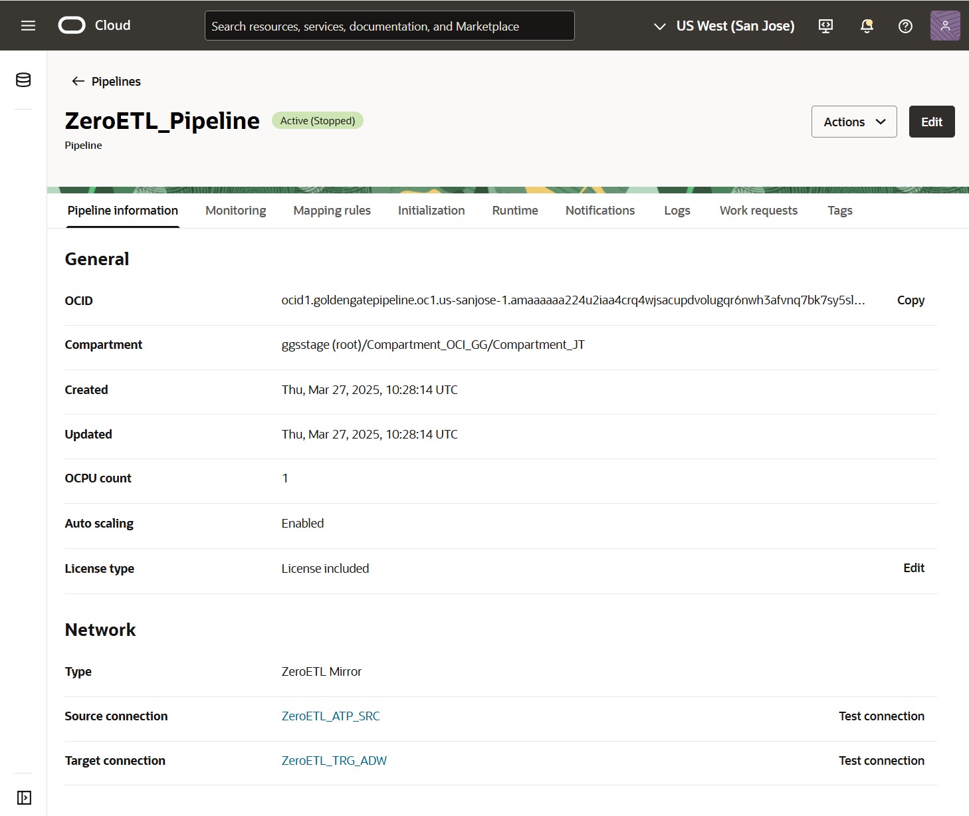Open the Actions dropdown
This screenshot has width=969, height=816.
point(854,122)
